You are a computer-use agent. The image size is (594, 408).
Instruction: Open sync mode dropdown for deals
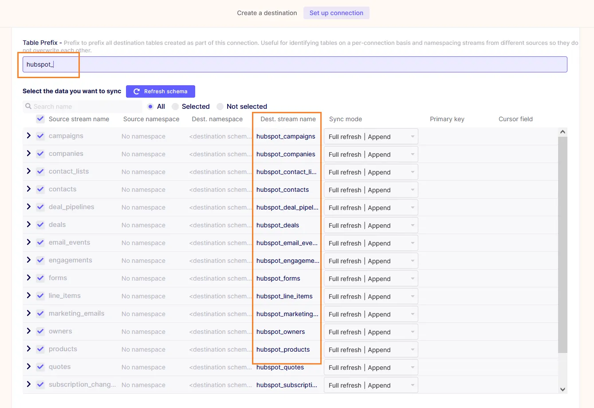point(371,226)
